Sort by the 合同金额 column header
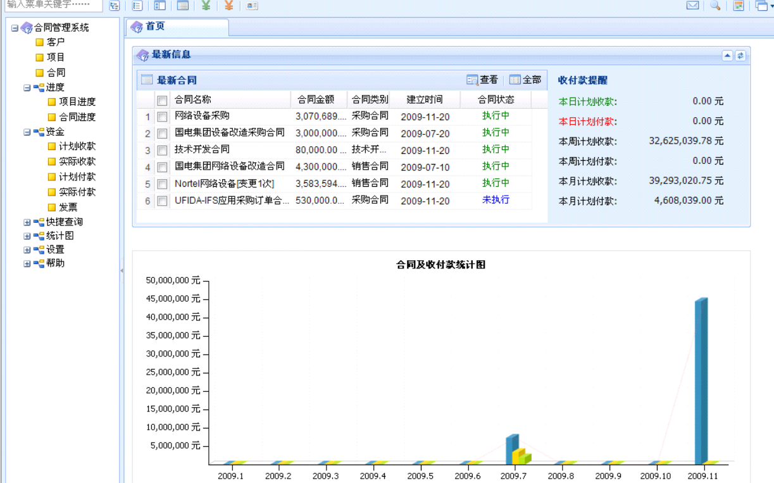The width and height of the screenshot is (774, 483). pos(319,100)
